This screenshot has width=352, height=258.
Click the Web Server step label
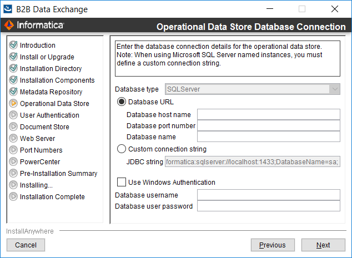click(38, 138)
